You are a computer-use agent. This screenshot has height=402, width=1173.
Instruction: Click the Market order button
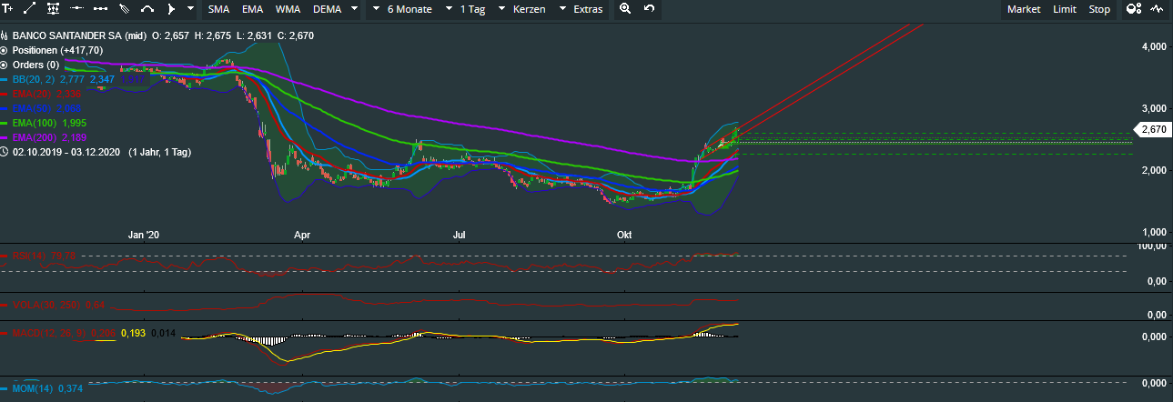coord(1024,9)
